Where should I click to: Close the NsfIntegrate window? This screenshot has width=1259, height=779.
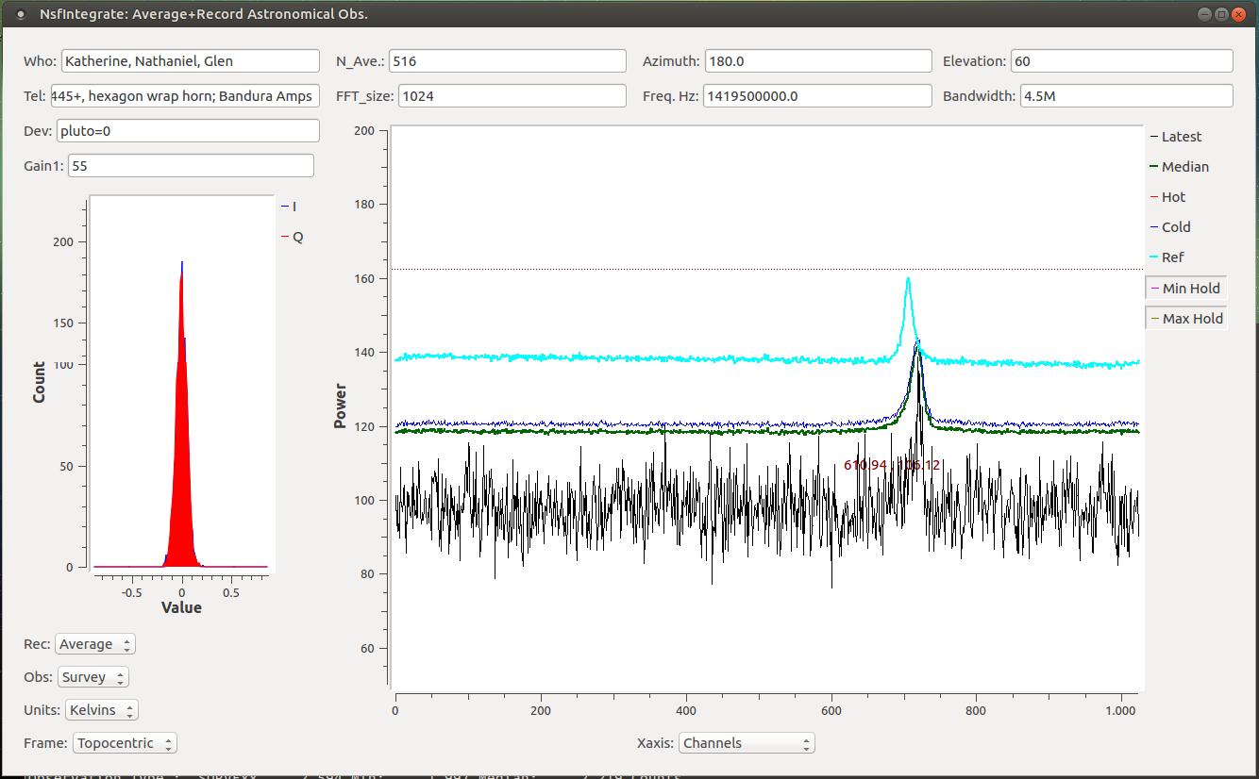pos(1238,14)
